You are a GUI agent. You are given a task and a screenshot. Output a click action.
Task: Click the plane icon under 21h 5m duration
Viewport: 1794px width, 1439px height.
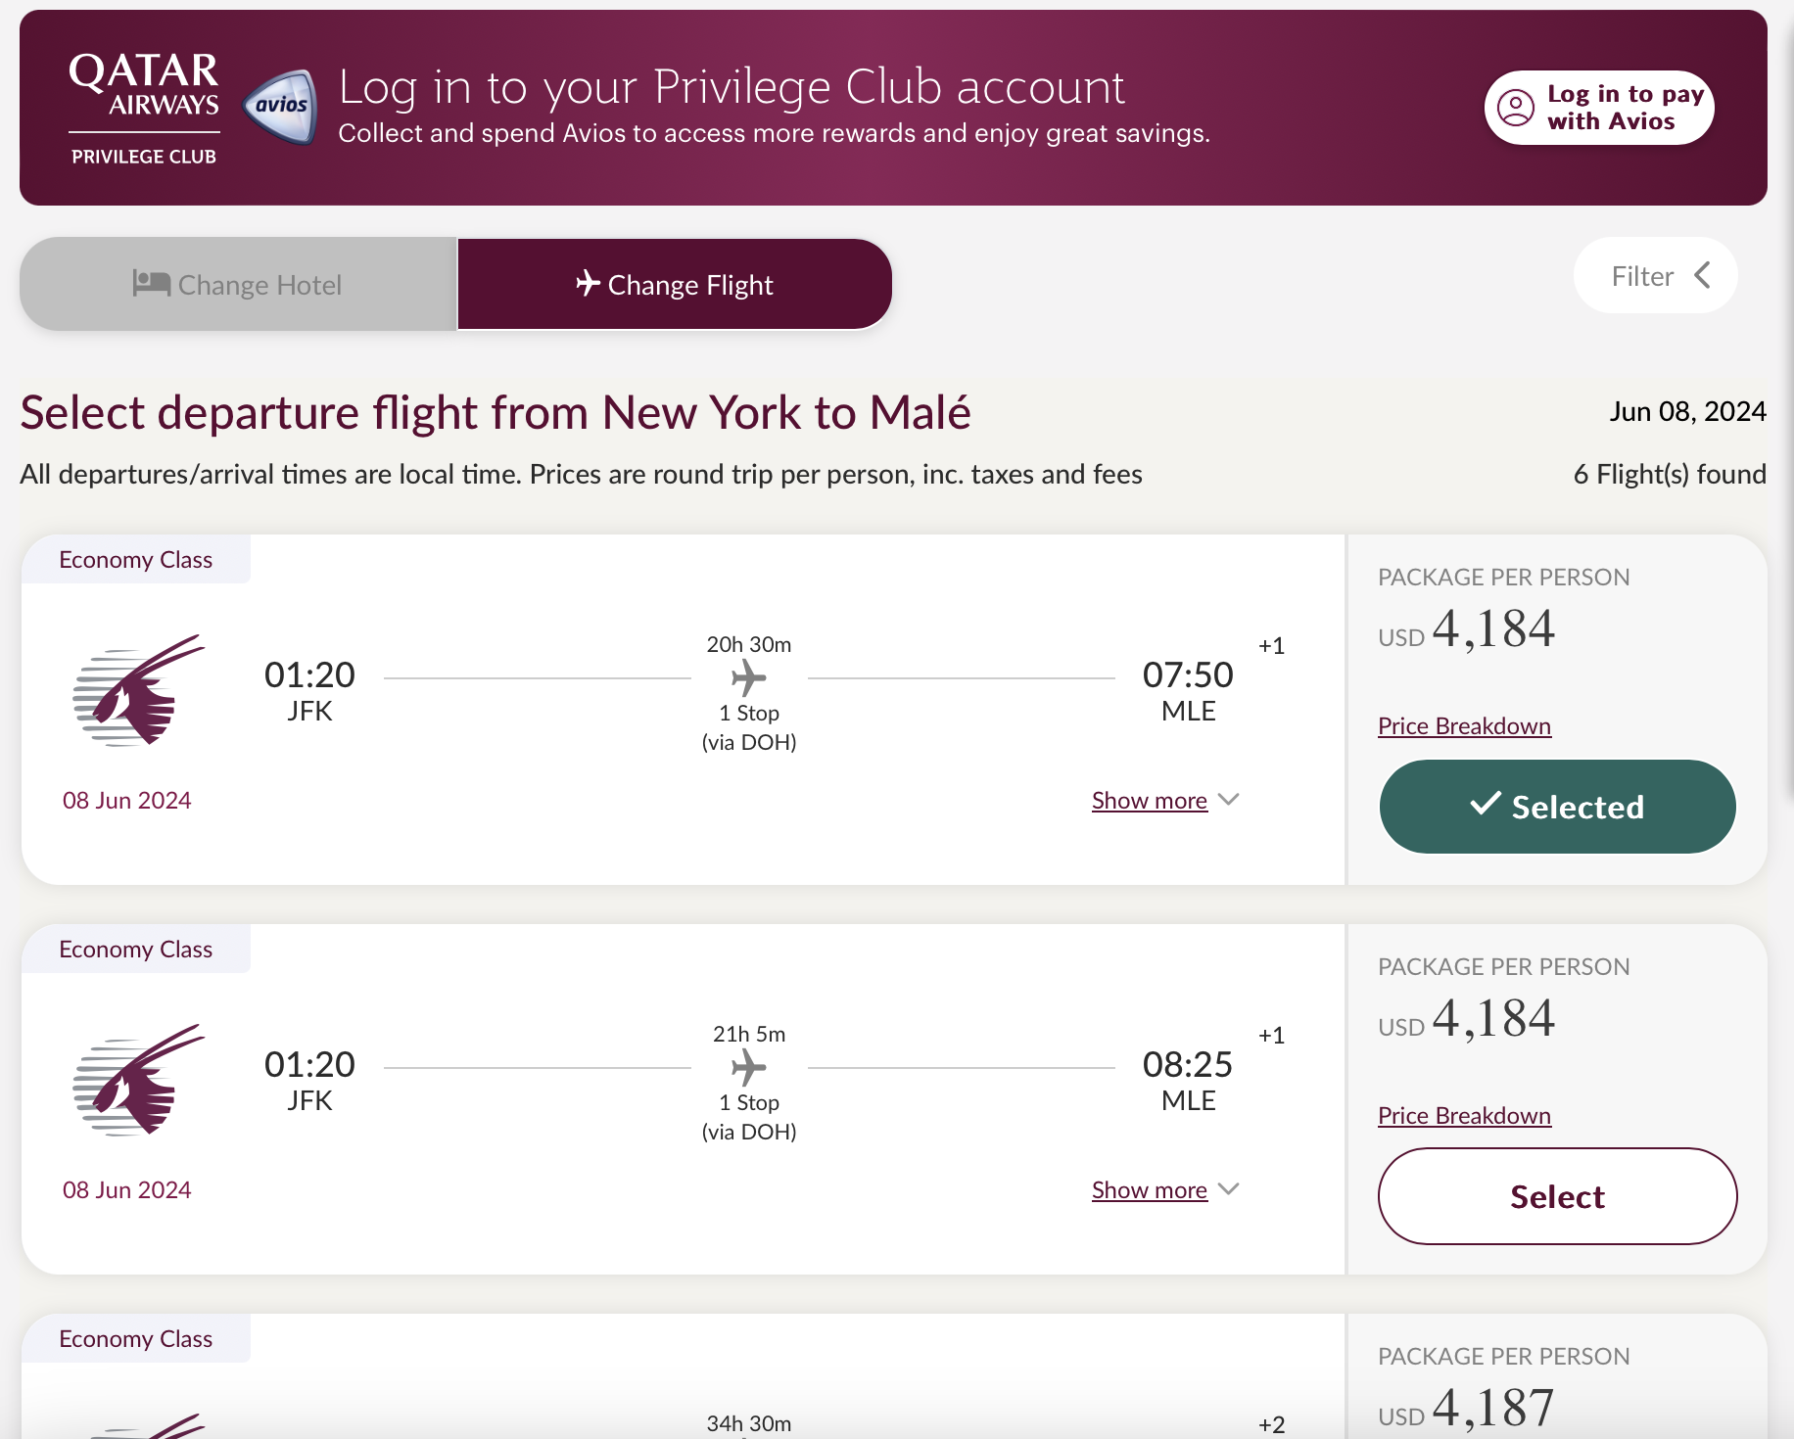tap(749, 1067)
